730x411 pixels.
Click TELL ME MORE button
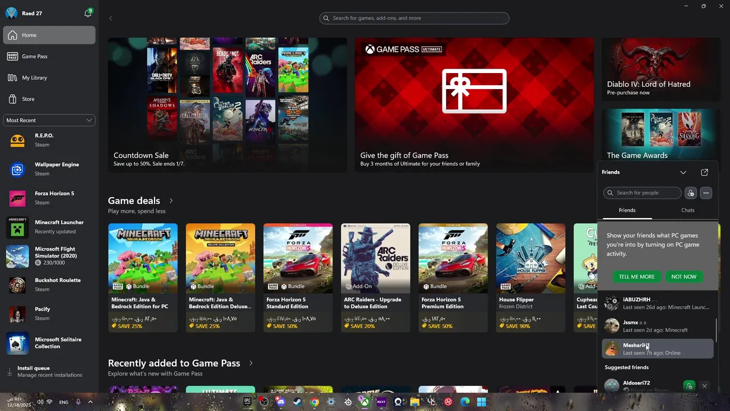(636, 277)
